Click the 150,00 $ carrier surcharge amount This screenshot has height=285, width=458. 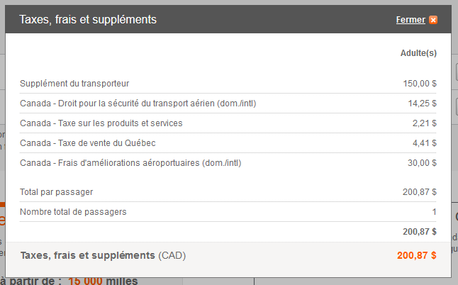pos(420,84)
